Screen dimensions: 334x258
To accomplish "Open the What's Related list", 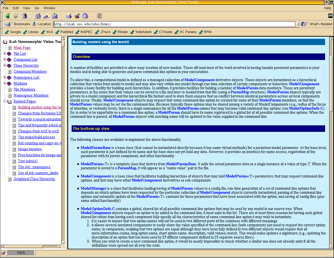I will click(316, 24).
